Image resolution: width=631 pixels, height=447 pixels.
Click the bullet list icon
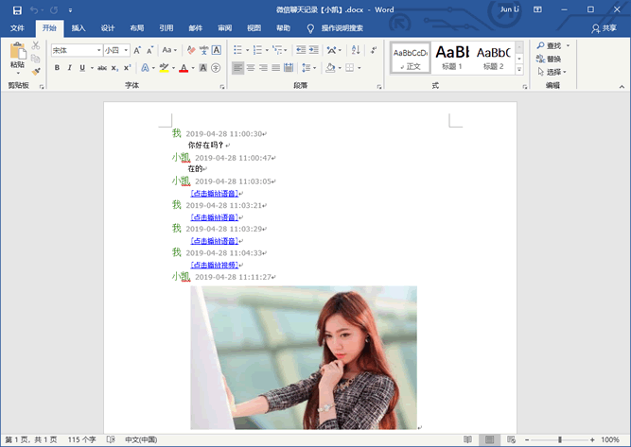click(x=238, y=50)
